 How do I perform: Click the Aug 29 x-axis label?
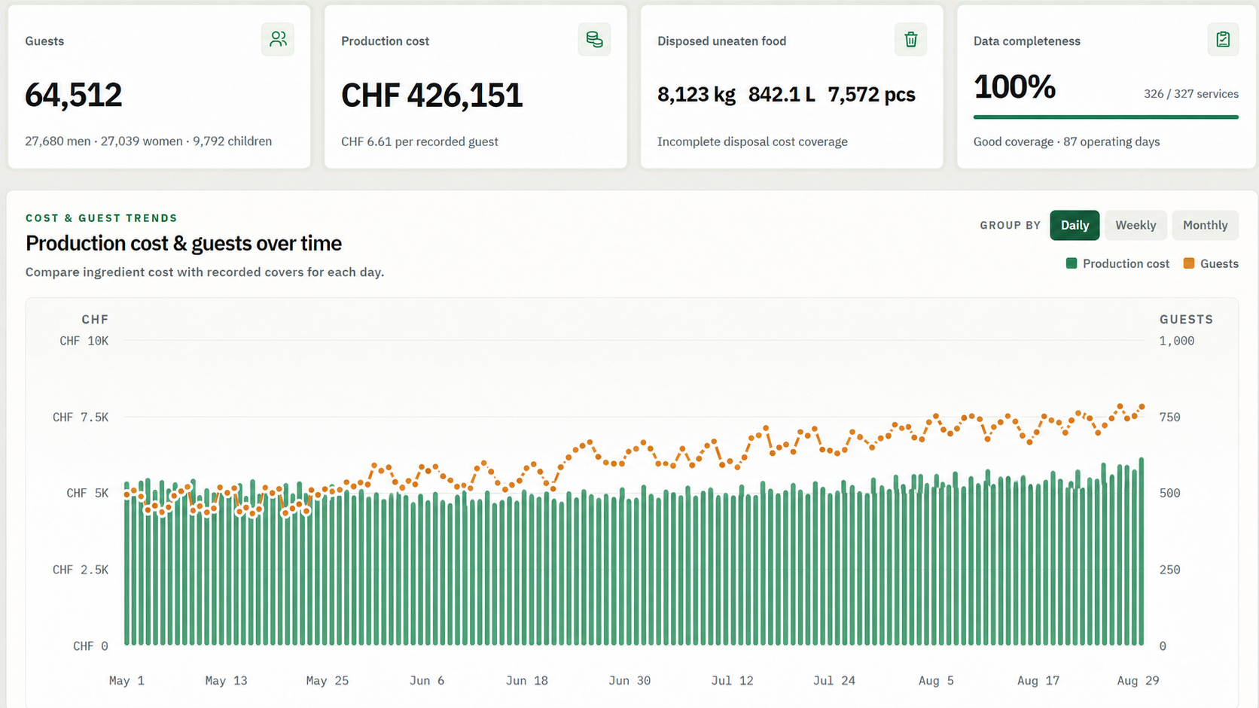pos(1138,680)
